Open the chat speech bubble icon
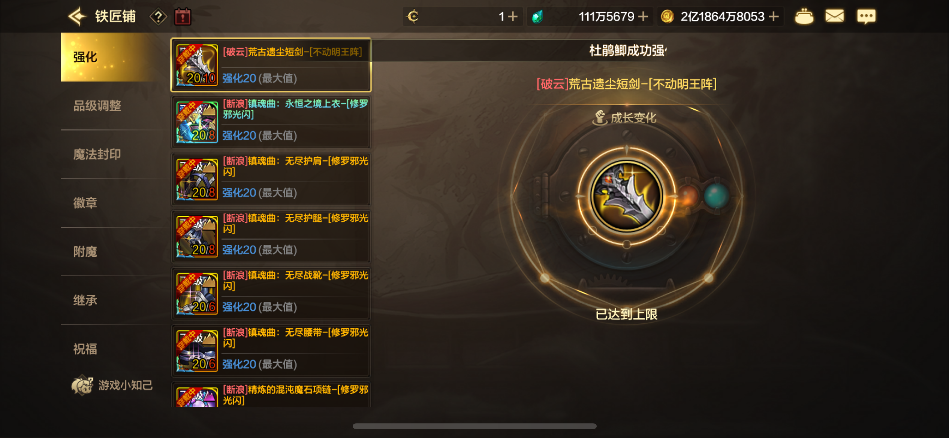The width and height of the screenshot is (949, 438). click(866, 16)
